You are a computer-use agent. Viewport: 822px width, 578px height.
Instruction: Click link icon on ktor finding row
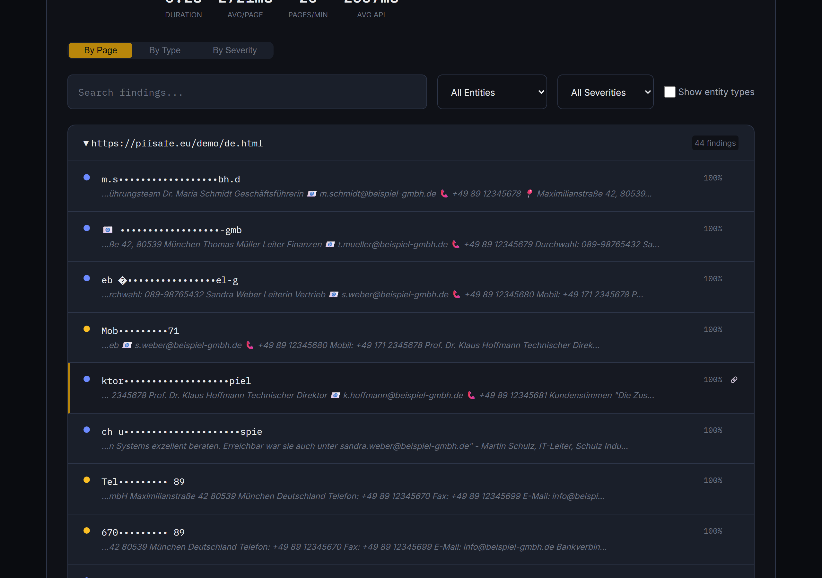click(x=734, y=380)
